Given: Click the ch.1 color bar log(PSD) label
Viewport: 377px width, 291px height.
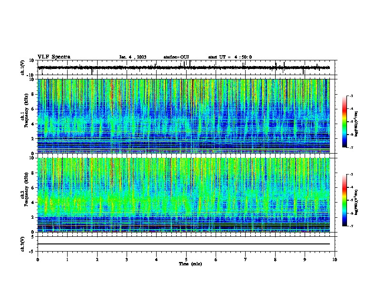Looking at the screenshot, I should coord(357,124).
